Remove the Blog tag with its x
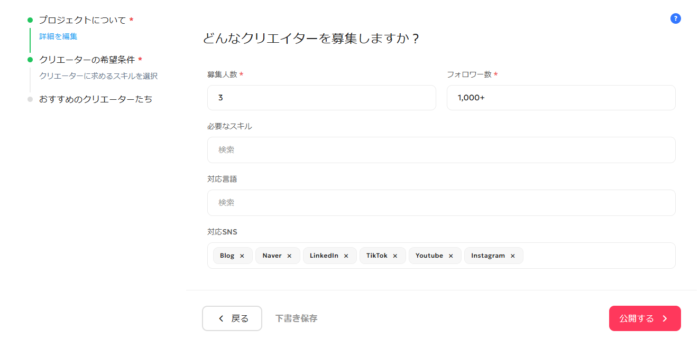Viewport: 699px width, 358px height. [242, 256]
